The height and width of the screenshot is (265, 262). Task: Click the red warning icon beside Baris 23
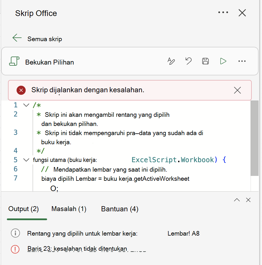pos(15,249)
